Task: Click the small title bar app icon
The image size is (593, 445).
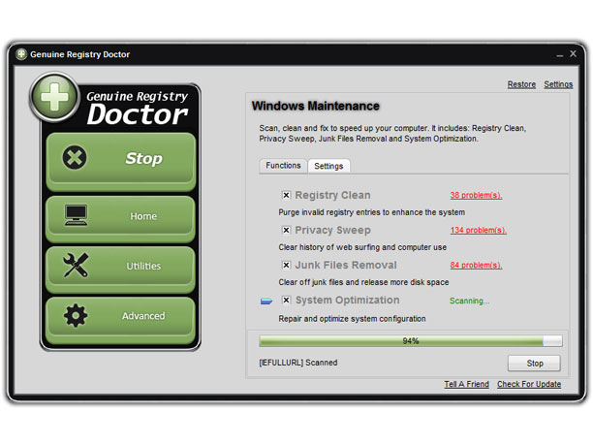Action: 21,54
